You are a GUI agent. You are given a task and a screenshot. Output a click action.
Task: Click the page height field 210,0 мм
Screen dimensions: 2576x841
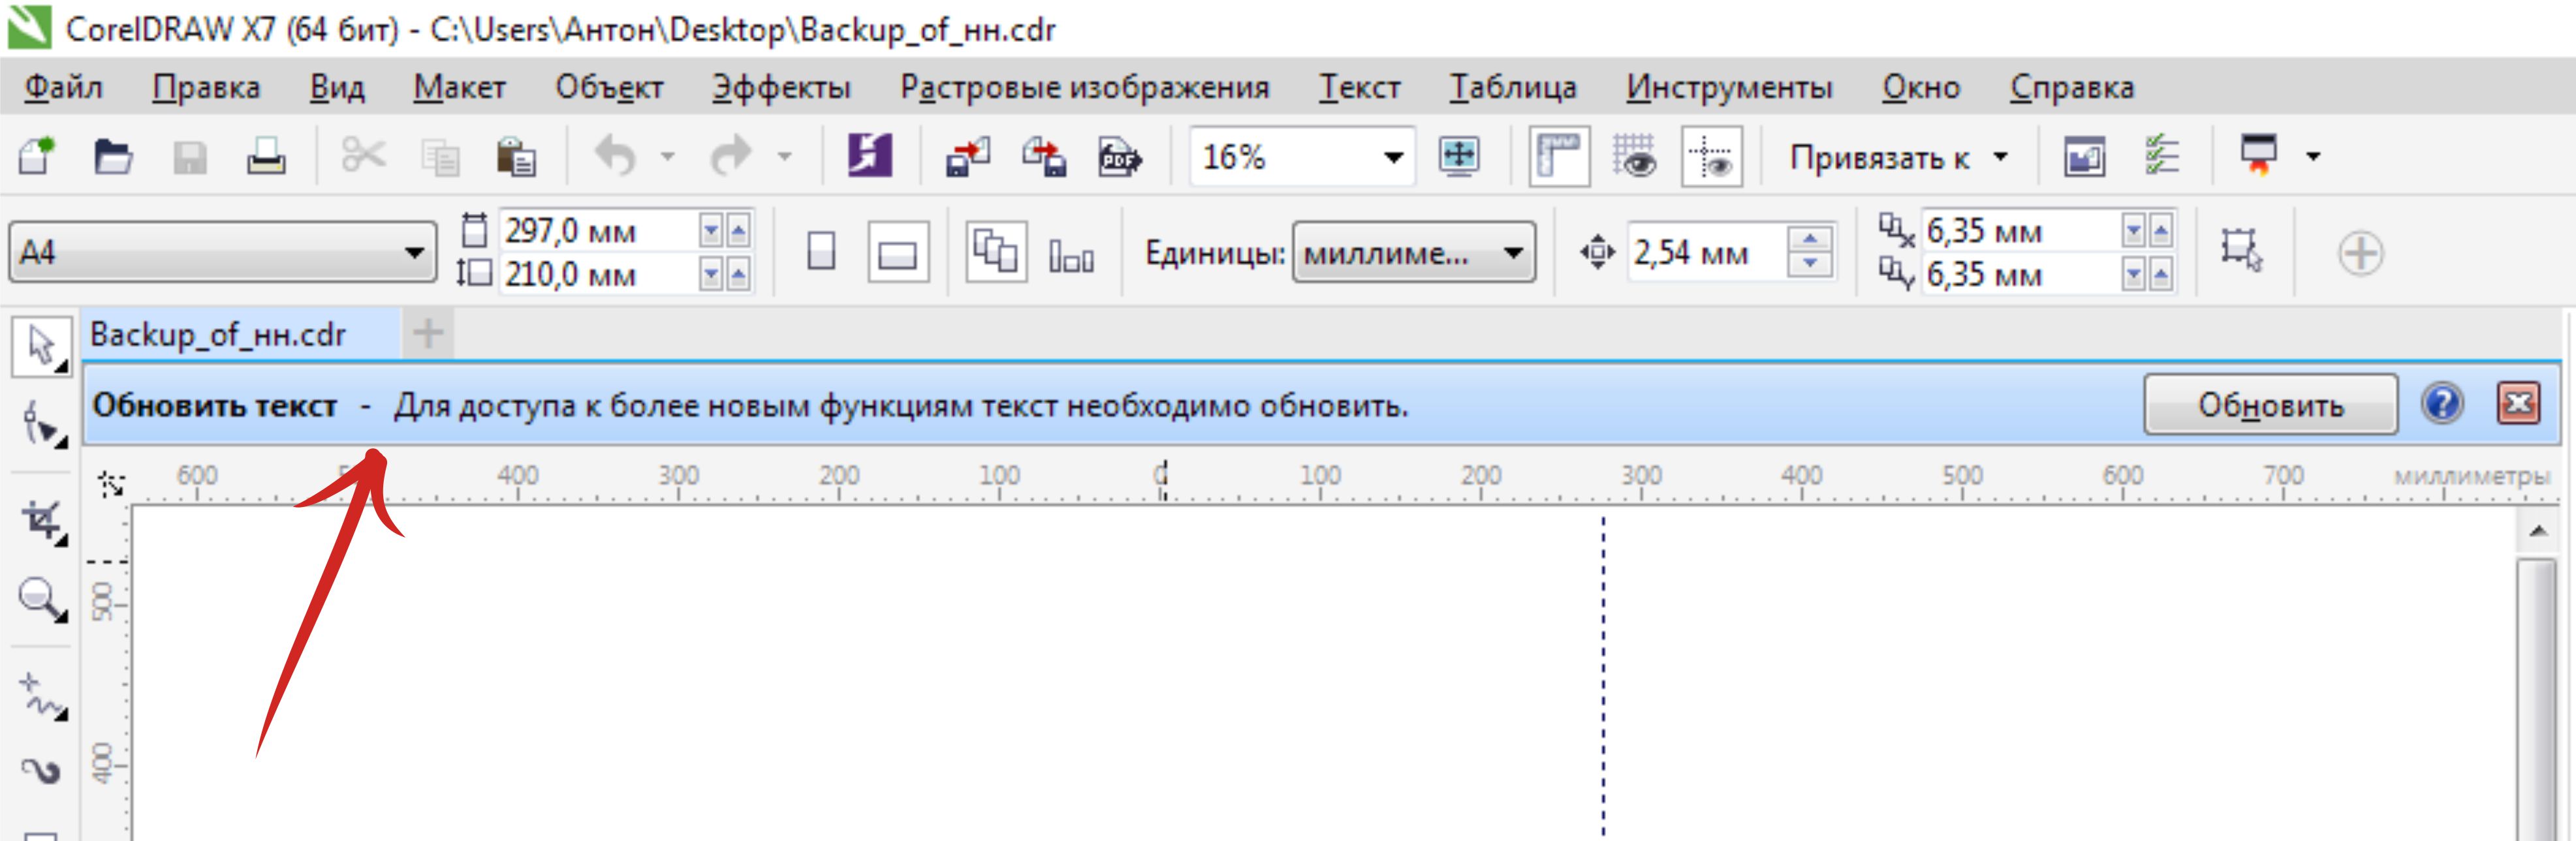(598, 274)
